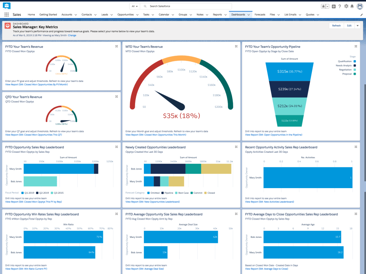Click the Change viewing-as link
The image size is (366, 274).
point(72,35)
